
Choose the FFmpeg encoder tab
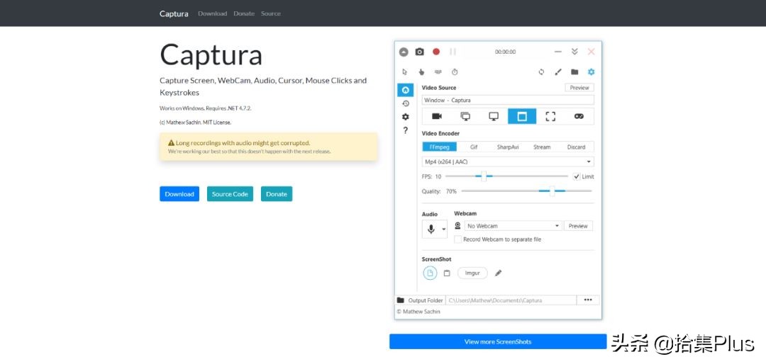[x=440, y=147]
